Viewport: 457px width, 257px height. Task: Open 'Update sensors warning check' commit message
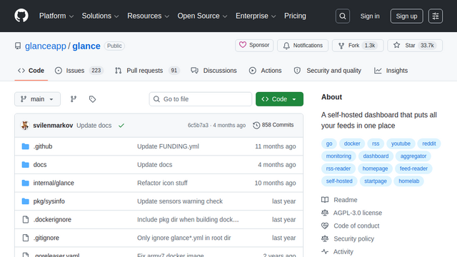tap(180, 201)
